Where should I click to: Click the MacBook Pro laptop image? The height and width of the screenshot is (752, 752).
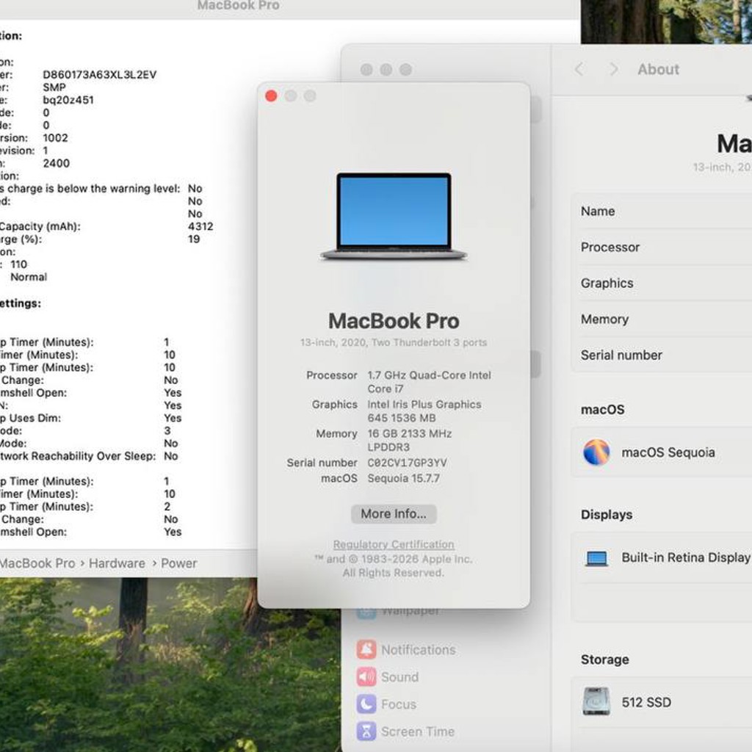click(394, 217)
